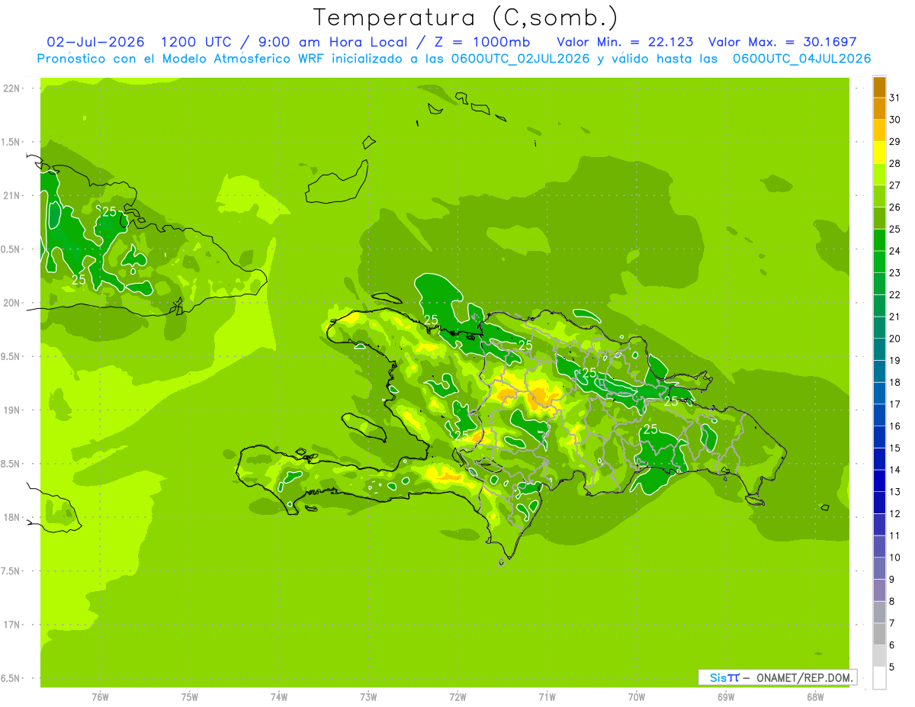Click the 72W longitude axis label
Screen dimensions: 915x707
click(457, 696)
